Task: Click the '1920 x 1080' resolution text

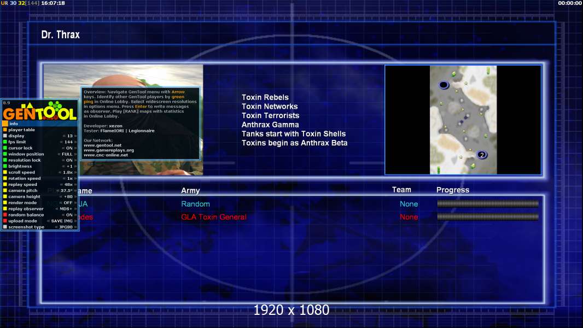Action: pos(291,310)
